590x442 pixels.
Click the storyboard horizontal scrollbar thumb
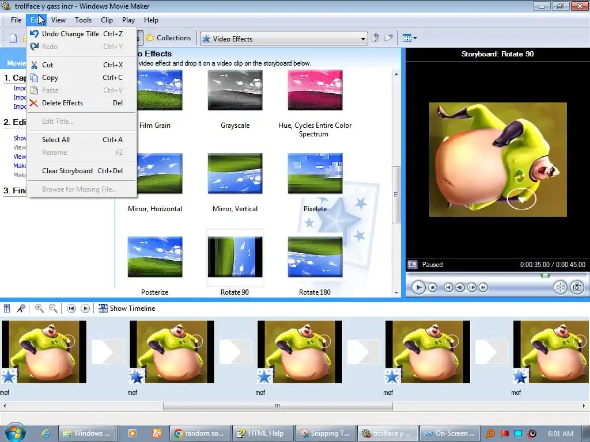278,406
